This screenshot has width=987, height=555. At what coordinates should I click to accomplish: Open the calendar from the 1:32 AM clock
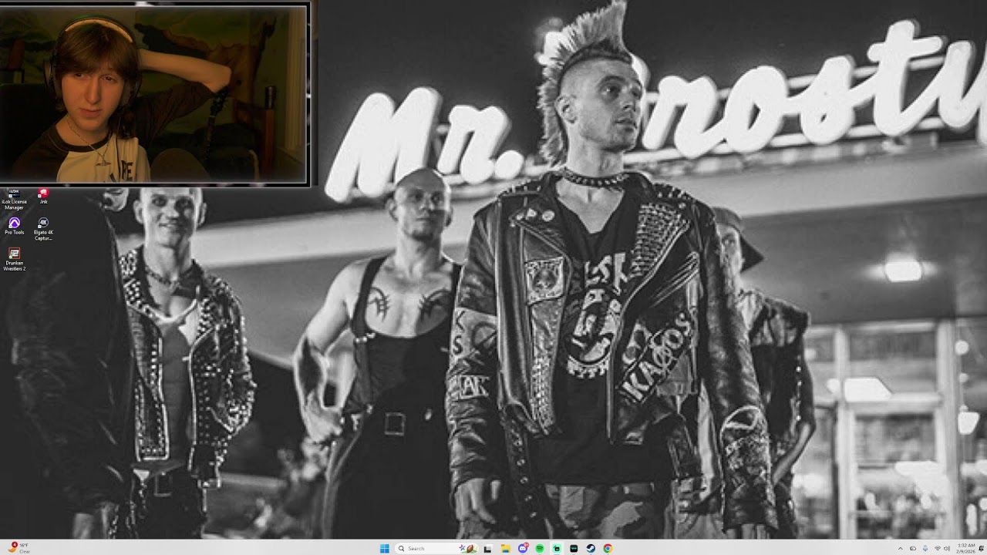coord(966,548)
